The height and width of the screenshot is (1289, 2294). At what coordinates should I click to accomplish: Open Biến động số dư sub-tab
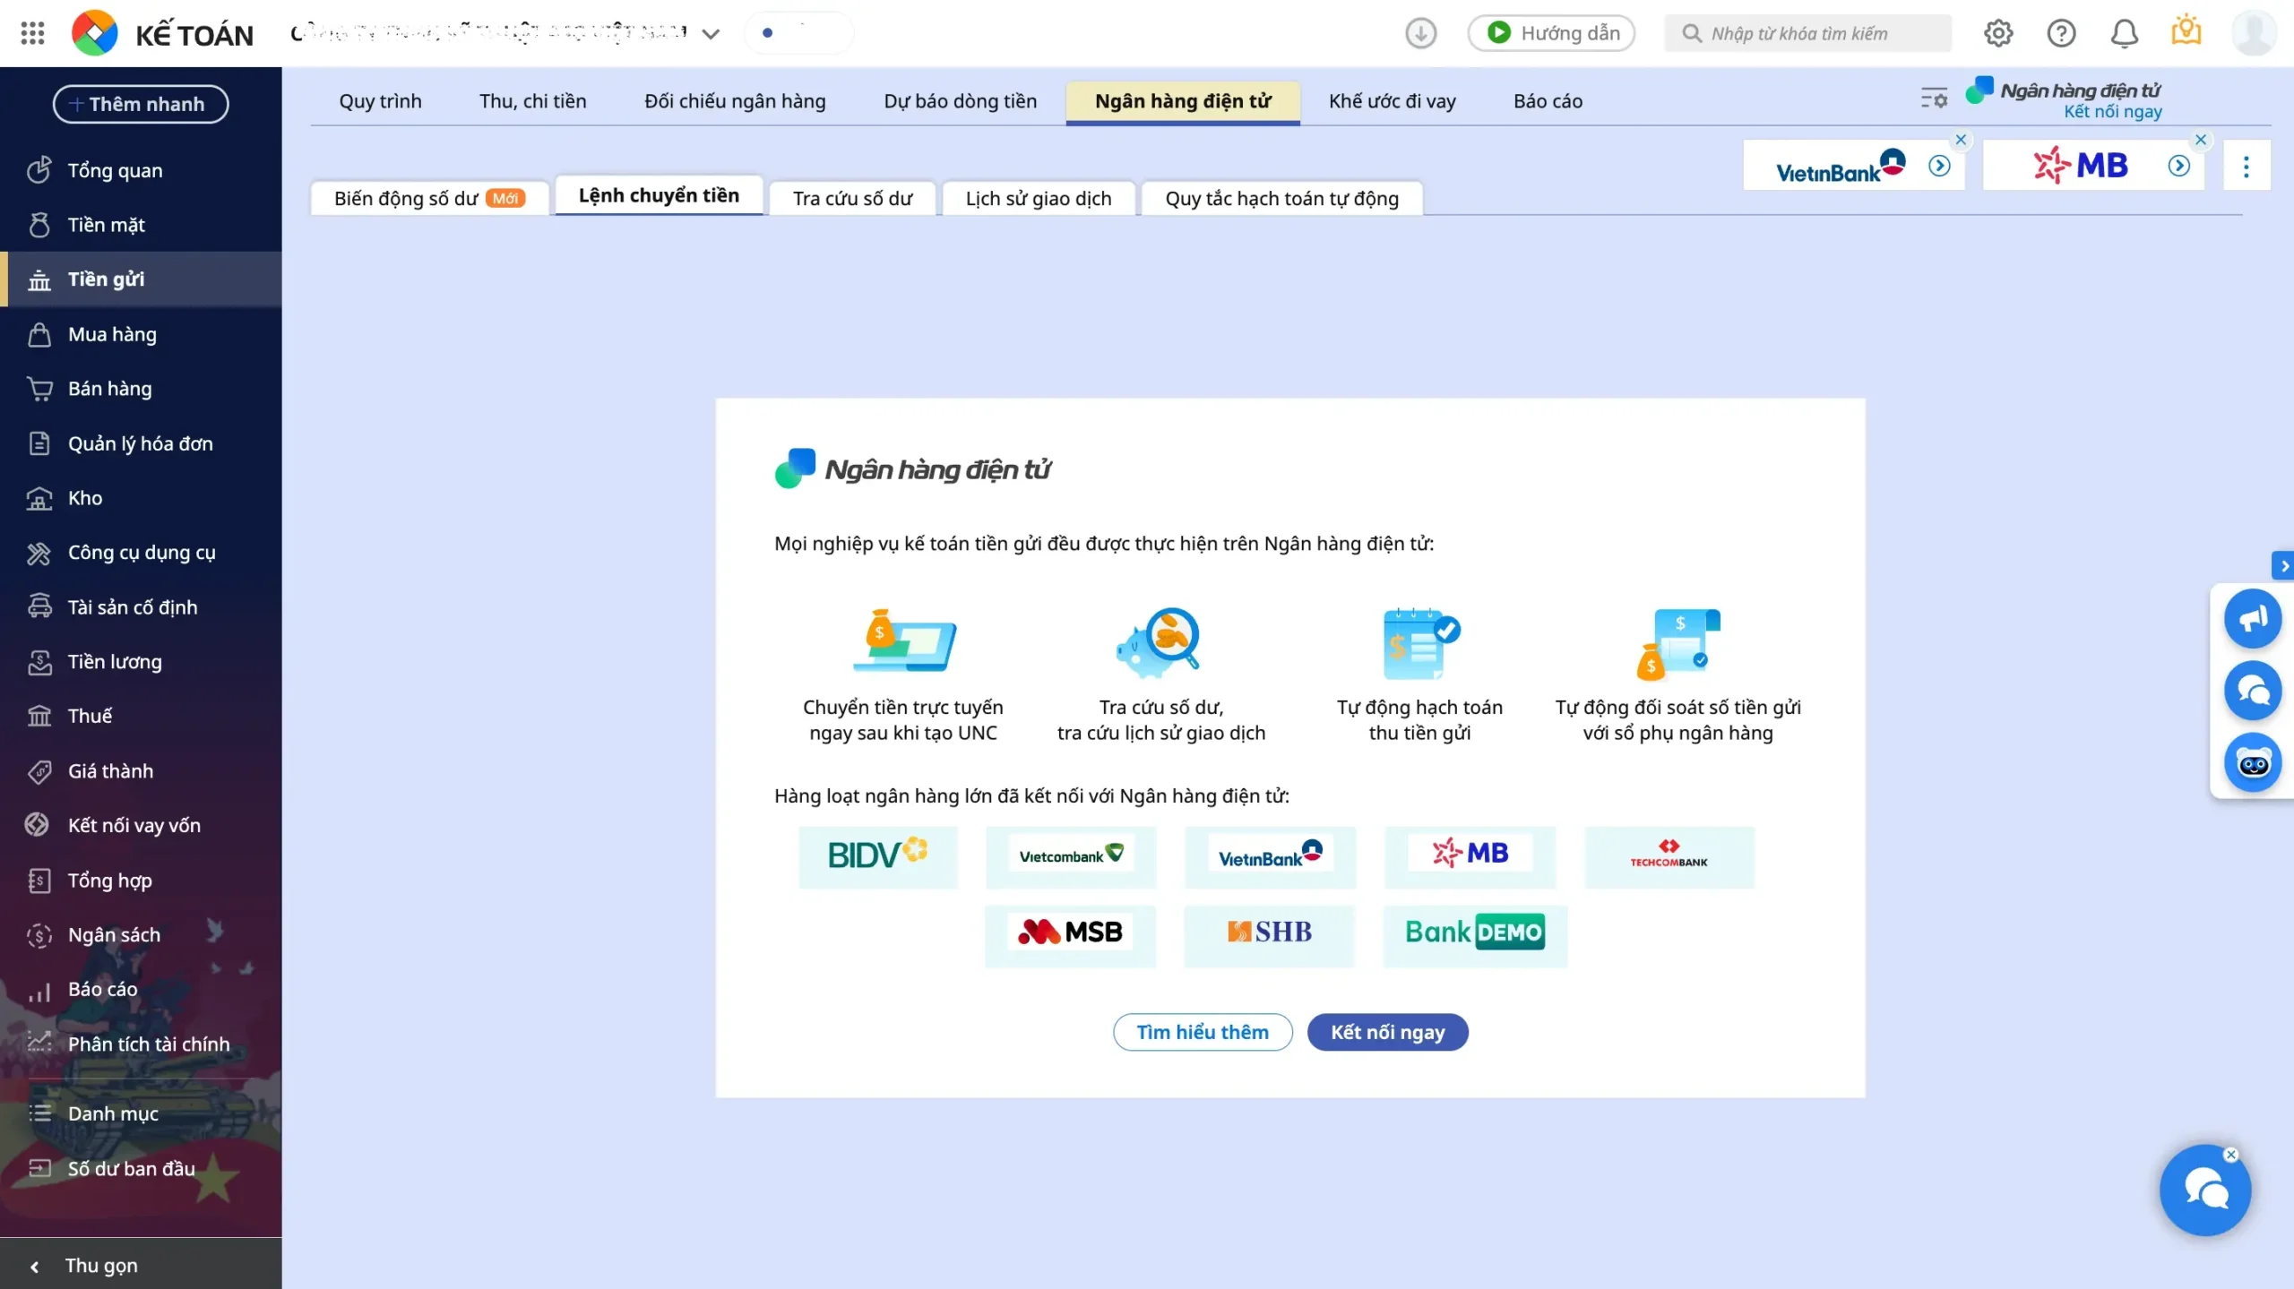(430, 199)
